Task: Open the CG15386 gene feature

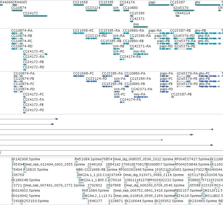Action: pyautogui.click(x=131, y=16)
